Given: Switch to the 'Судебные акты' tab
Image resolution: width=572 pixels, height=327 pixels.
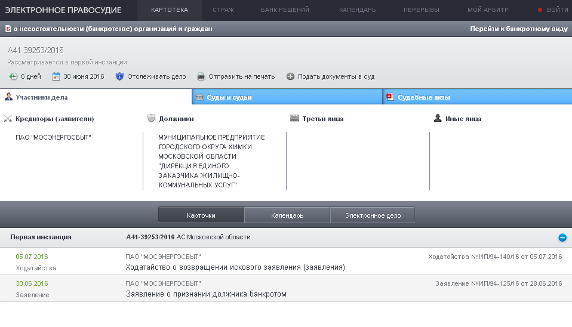Looking at the screenshot, I should pyautogui.click(x=478, y=97).
